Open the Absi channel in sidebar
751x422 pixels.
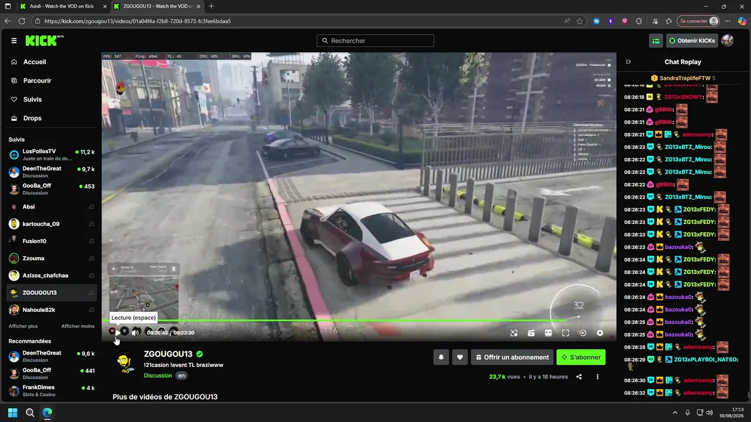pyautogui.click(x=52, y=207)
